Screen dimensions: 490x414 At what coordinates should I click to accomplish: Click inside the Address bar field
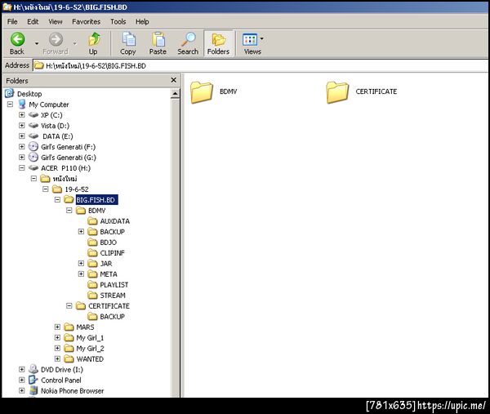260,65
